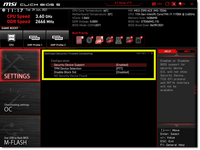Screen dimensions: 200x150
Task: Change the TPM Device Selection [PTT] value
Action: [x=119, y=69]
